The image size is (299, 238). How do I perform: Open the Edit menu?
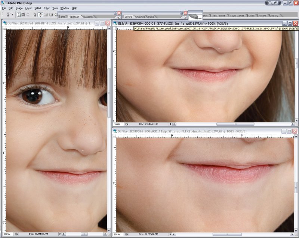point(11,8)
